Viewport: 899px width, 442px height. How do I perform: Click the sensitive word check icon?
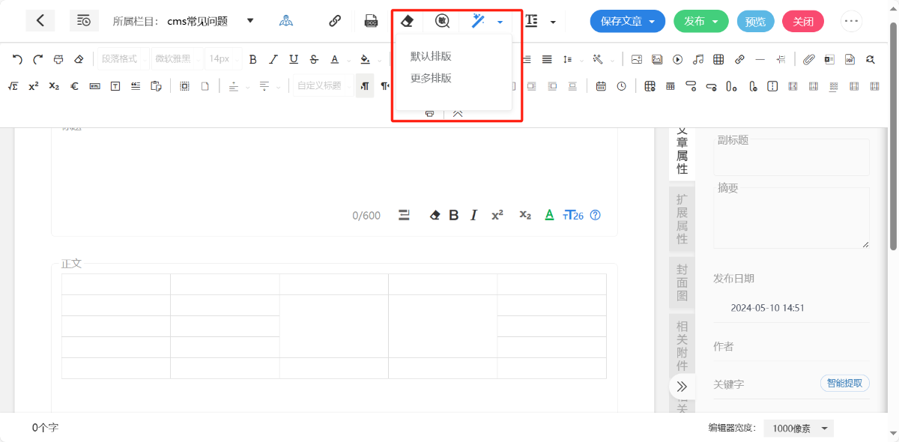click(443, 21)
